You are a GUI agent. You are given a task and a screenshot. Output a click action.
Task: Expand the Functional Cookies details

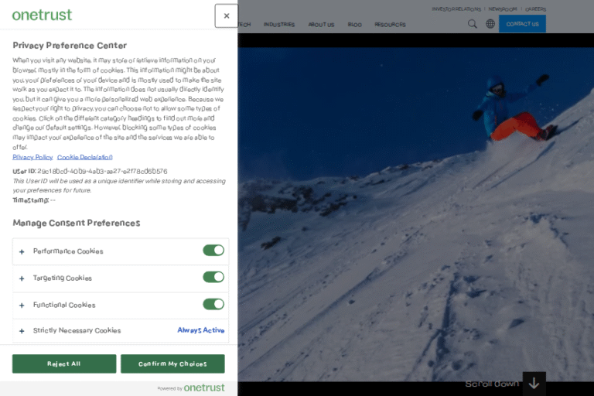point(22,305)
